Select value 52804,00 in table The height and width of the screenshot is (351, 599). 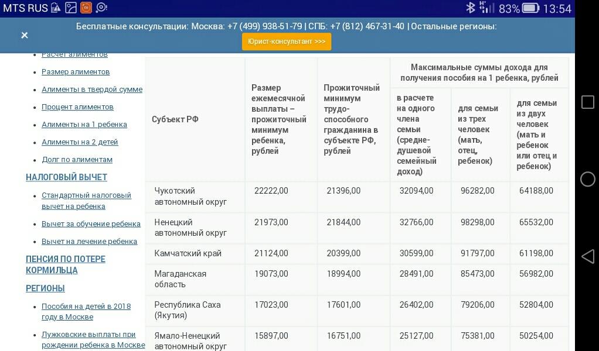[x=536, y=305]
